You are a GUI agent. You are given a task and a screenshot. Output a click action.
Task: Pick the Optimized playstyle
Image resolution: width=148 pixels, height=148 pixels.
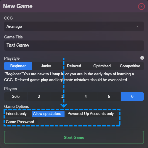click(x=102, y=66)
